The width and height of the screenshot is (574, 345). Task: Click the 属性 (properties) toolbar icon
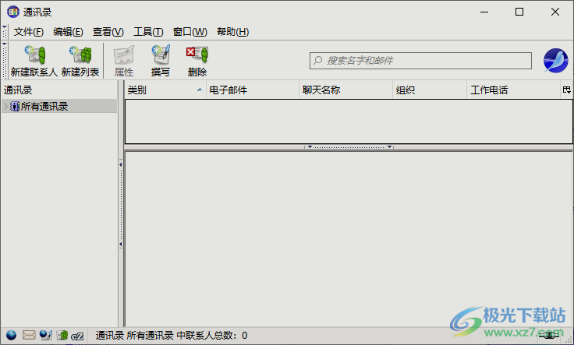pos(124,55)
